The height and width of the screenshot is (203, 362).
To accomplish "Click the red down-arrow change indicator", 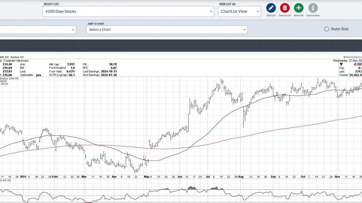I will (341, 64).
